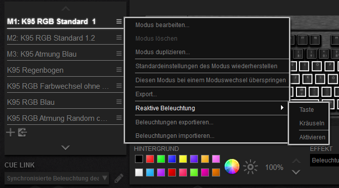Viewport: 339px width, 188px height.
Task: Click the pencil edit icon next to CUE LINK
Action: tap(118, 178)
